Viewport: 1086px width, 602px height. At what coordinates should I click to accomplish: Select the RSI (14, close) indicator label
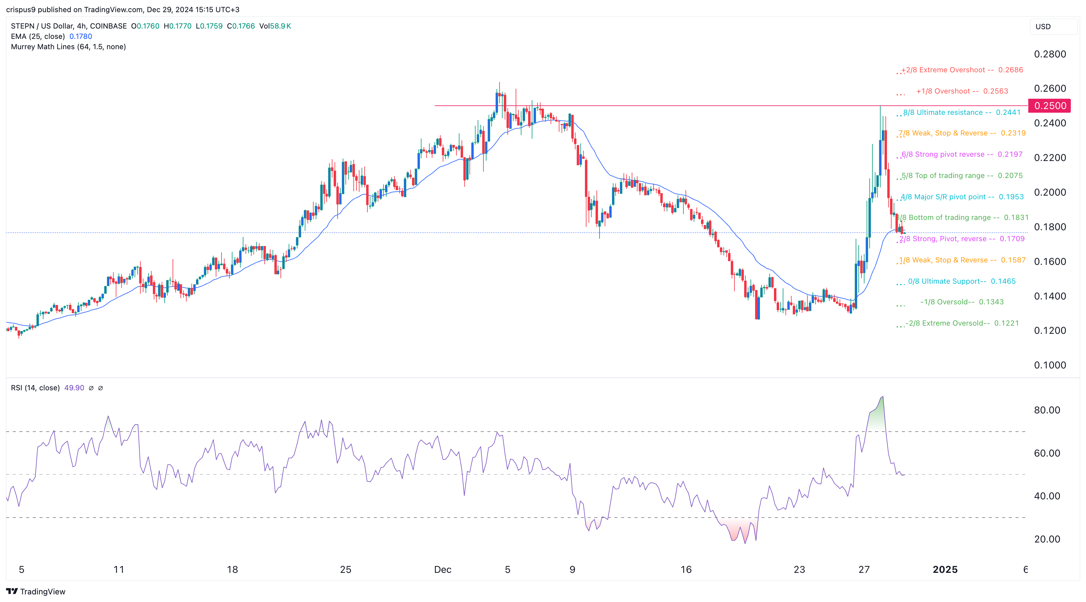[x=36, y=388]
